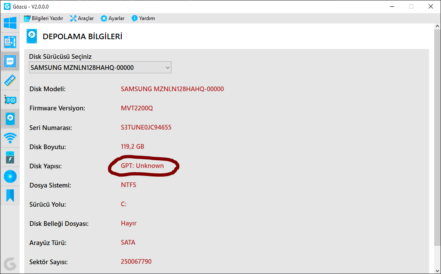Open the Wi-Fi network sidebar icon
This screenshot has height=274, width=441.
(10, 138)
